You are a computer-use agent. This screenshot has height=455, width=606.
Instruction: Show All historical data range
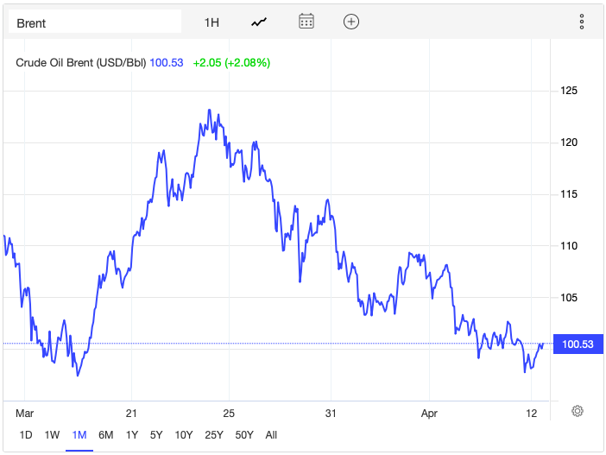pyautogui.click(x=271, y=434)
